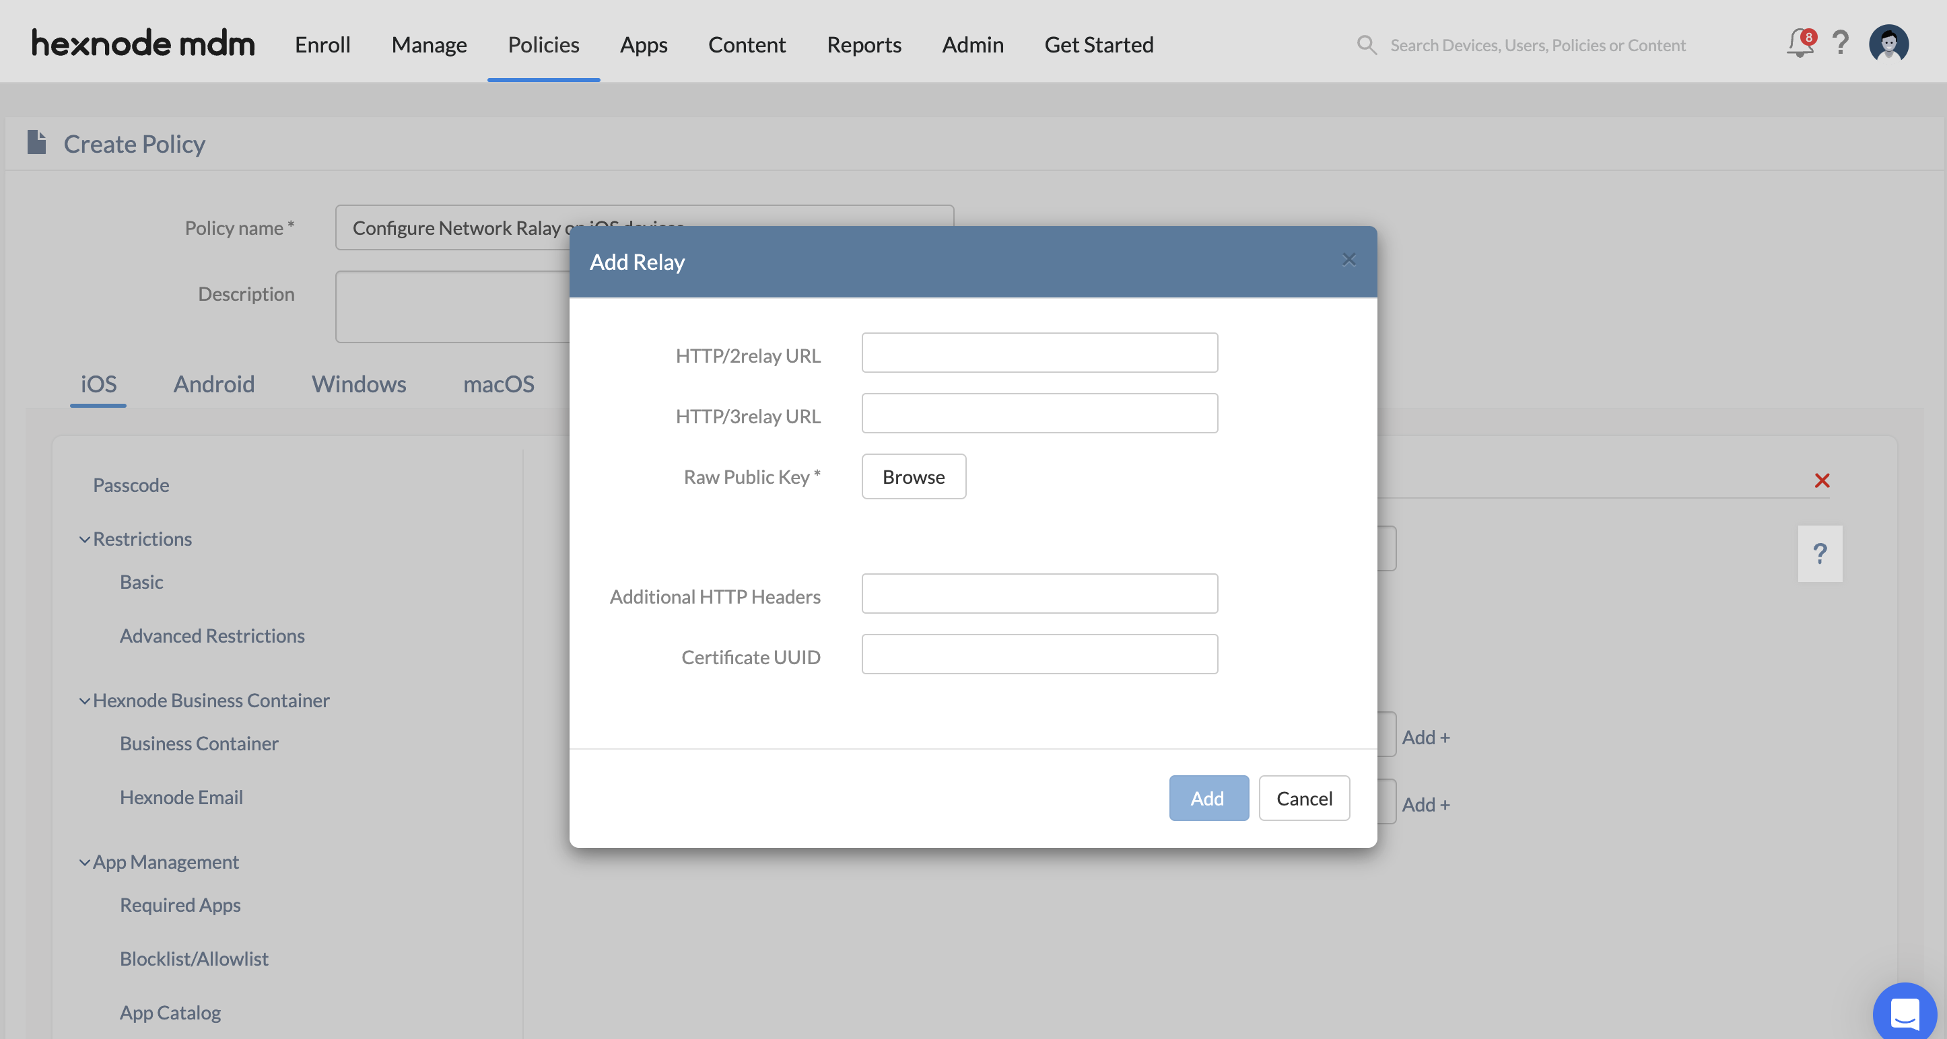Open the Apps menu
This screenshot has height=1039, width=1947.
click(643, 44)
